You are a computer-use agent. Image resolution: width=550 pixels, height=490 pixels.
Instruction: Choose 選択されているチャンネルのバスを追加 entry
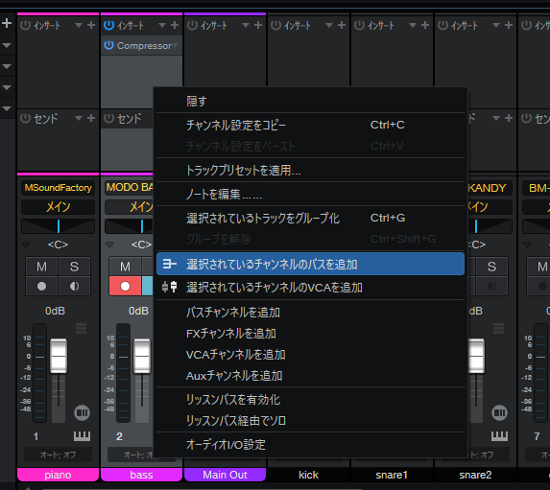click(x=310, y=264)
